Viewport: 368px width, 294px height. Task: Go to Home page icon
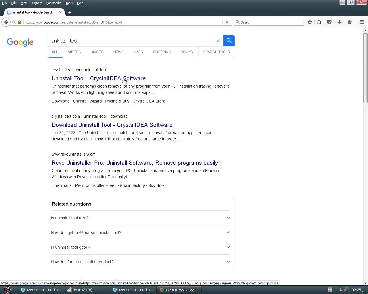pos(350,22)
